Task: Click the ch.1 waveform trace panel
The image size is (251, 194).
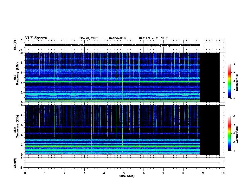Action: pos(124,45)
